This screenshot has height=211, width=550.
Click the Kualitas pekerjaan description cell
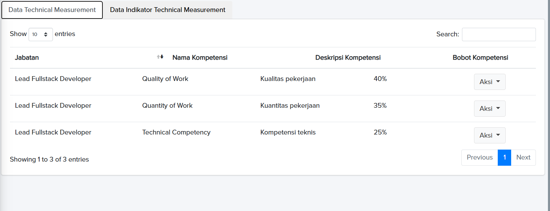[x=288, y=79]
